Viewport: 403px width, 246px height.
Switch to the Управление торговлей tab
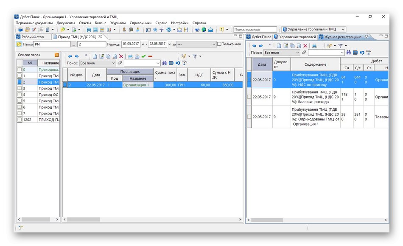click(x=295, y=37)
